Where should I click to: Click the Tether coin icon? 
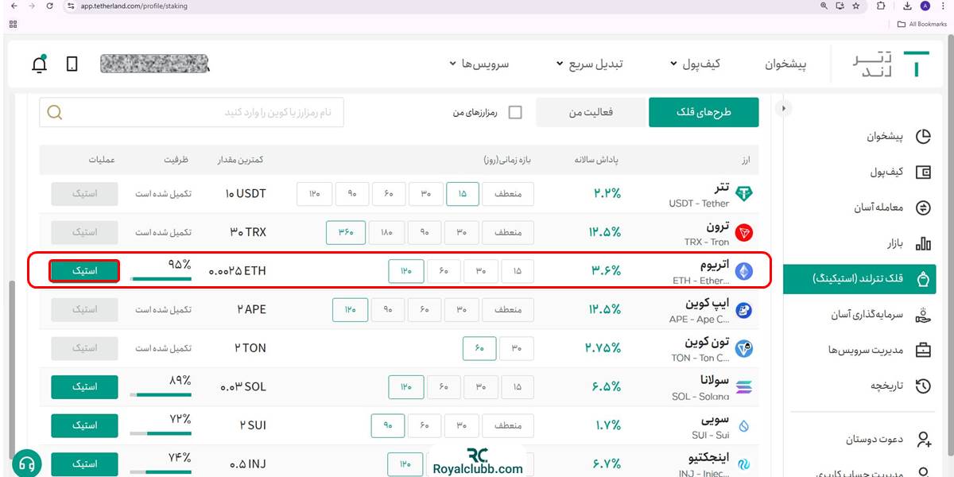point(744,194)
